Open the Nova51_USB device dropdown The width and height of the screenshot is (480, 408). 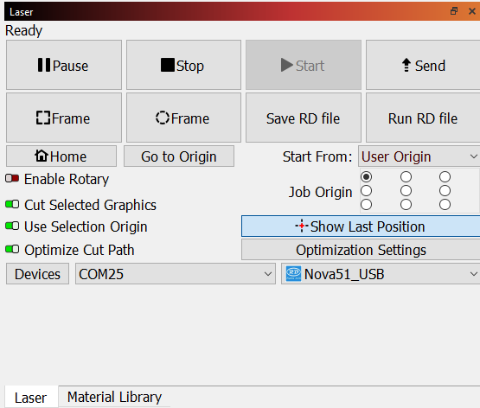tap(381, 274)
